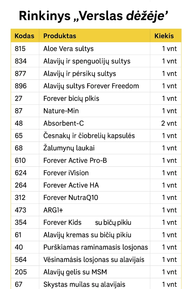This screenshot has height=289, width=192.
Task: Select Purškiamas raminamasis losjonas row
Action: point(96,248)
